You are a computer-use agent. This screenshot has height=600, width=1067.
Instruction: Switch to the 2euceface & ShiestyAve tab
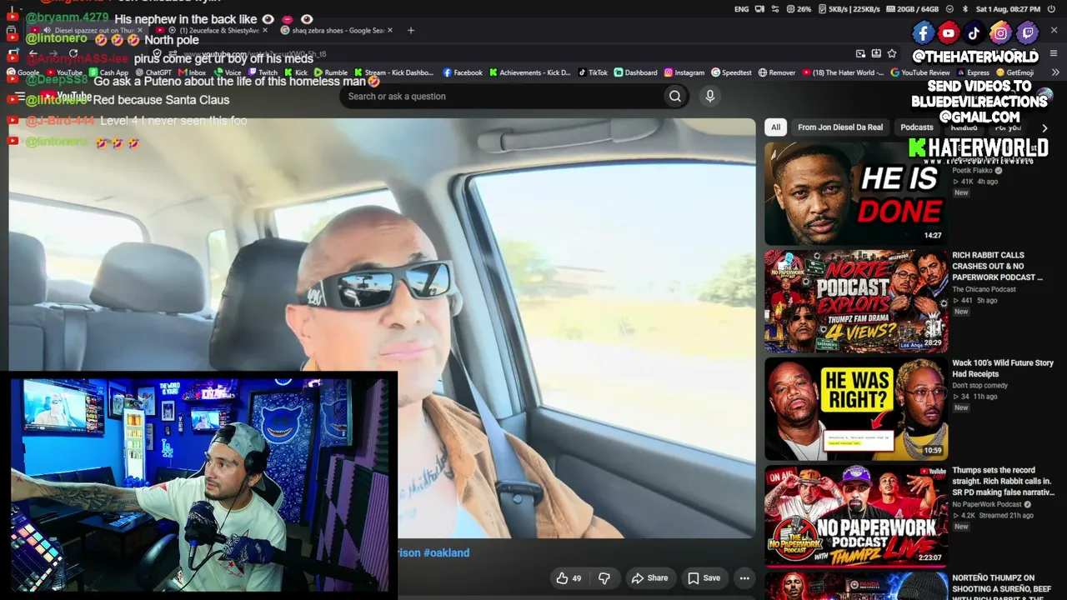coord(213,30)
